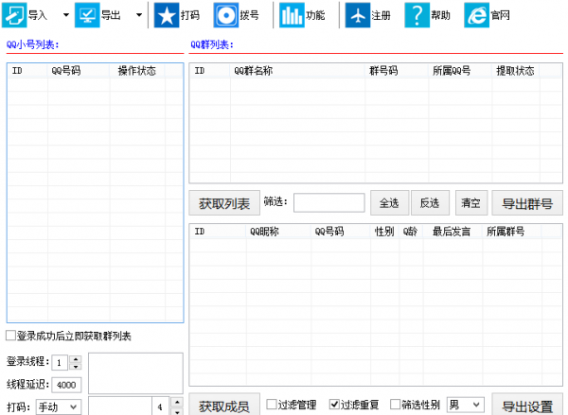Increase 登录线程 with up arrow
Viewport: 568px width, 415px height.
pyautogui.click(x=76, y=359)
